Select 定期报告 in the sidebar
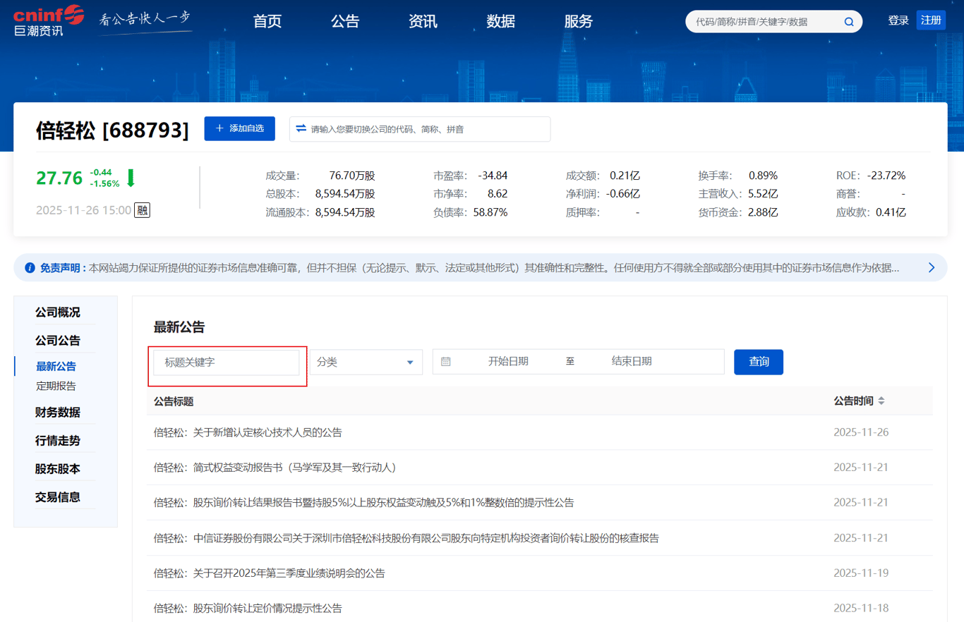 coord(56,386)
